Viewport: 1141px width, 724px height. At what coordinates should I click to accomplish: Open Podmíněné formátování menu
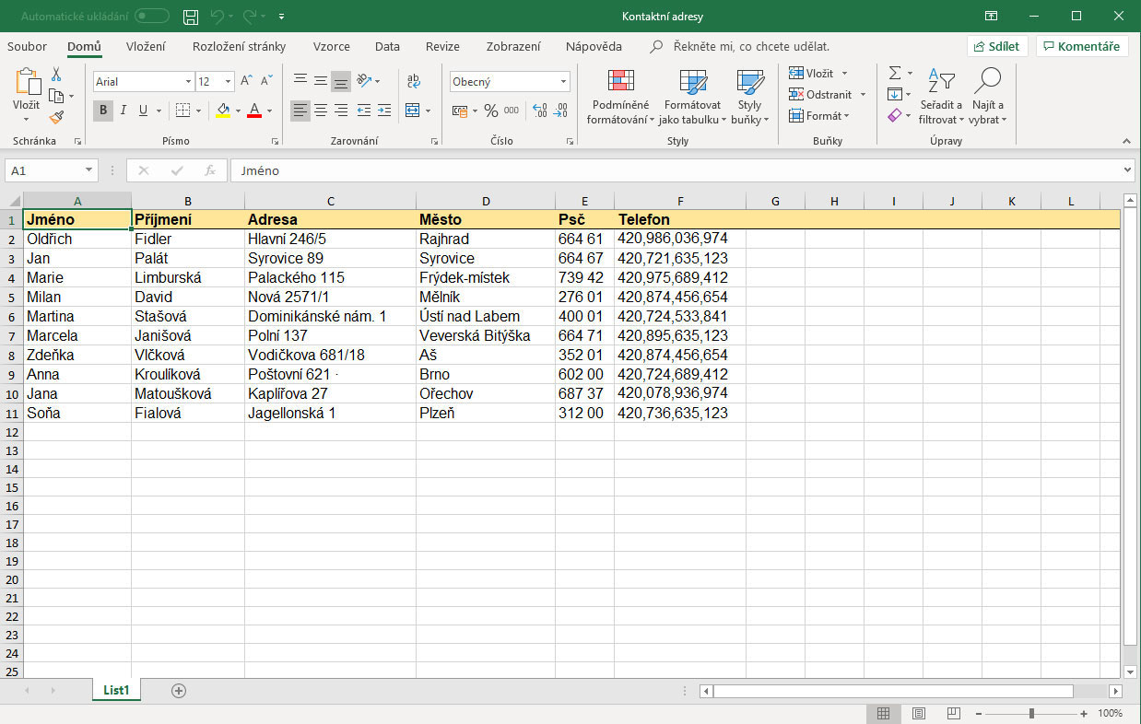tap(620, 98)
